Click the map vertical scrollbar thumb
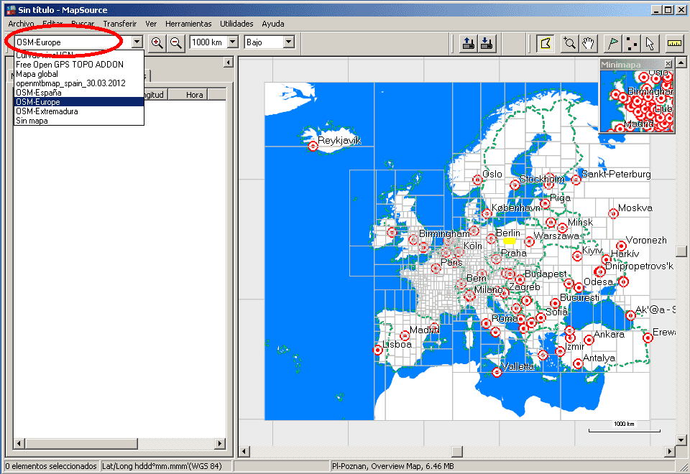The image size is (690, 474). pyautogui.click(x=681, y=251)
